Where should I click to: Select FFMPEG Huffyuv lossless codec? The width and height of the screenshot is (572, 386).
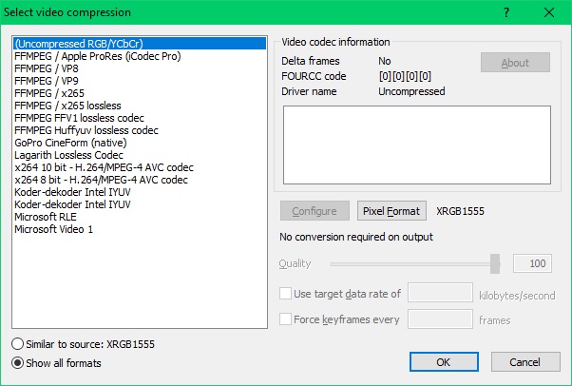(140, 130)
